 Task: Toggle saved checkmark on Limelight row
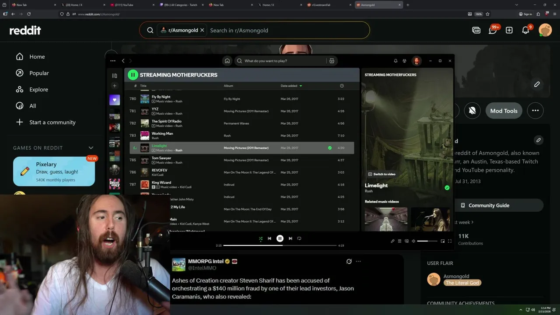click(x=330, y=148)
